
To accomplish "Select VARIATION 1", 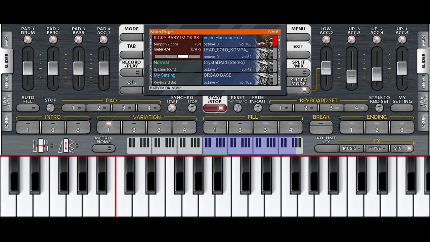I will click(109, 127).
